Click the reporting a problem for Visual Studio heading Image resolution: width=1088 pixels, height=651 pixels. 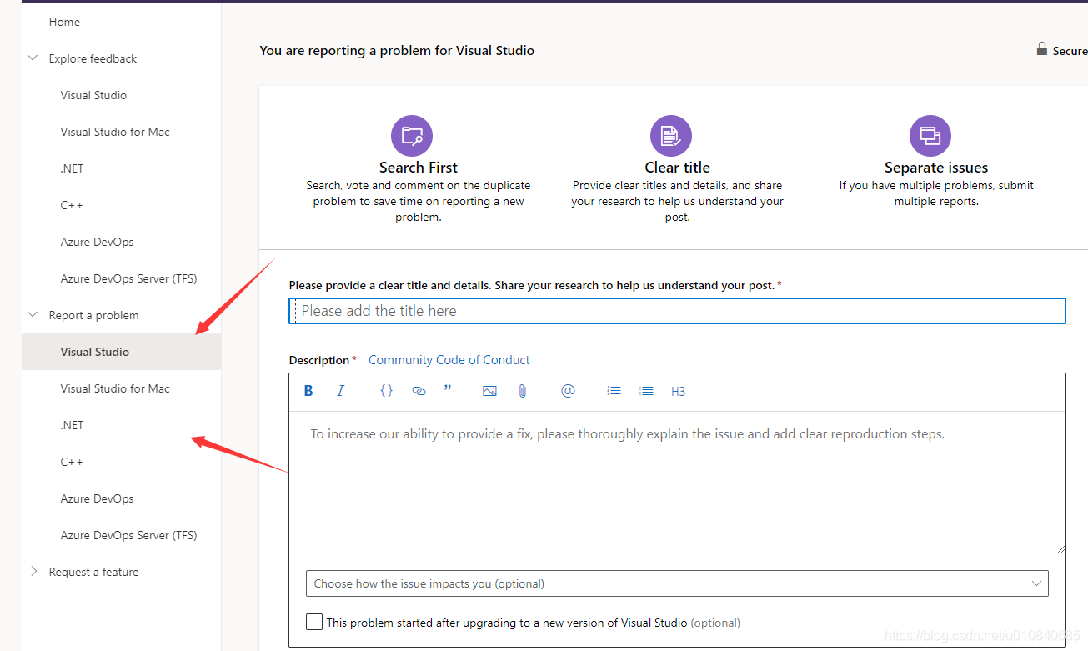tap(397, 51)
